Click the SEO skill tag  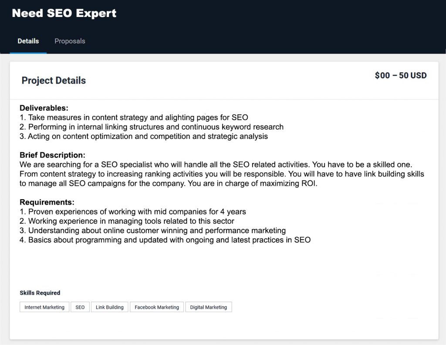[x=80, y=307]
